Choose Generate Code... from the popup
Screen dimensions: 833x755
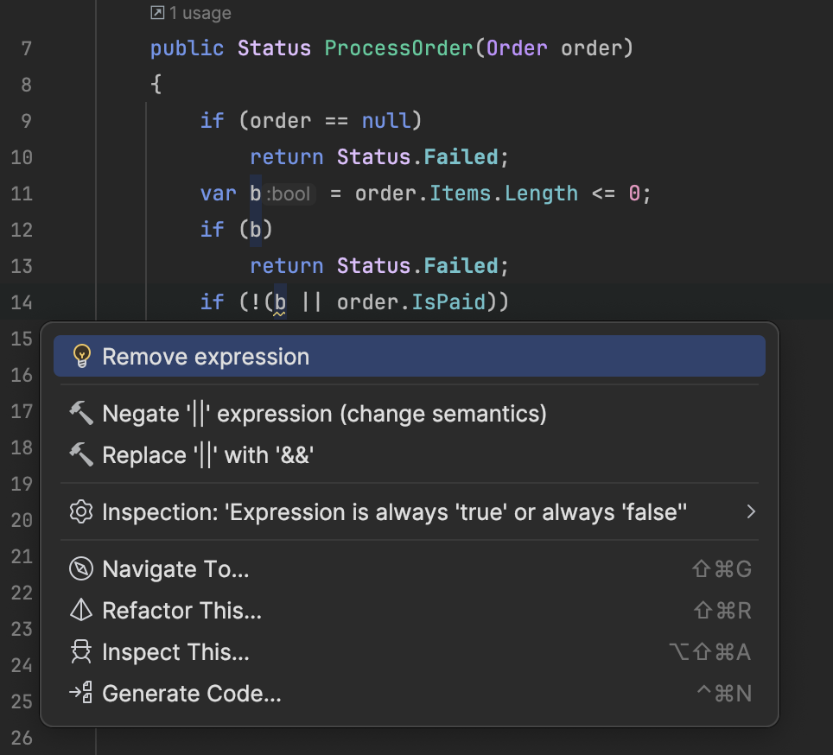click(192, 693)
